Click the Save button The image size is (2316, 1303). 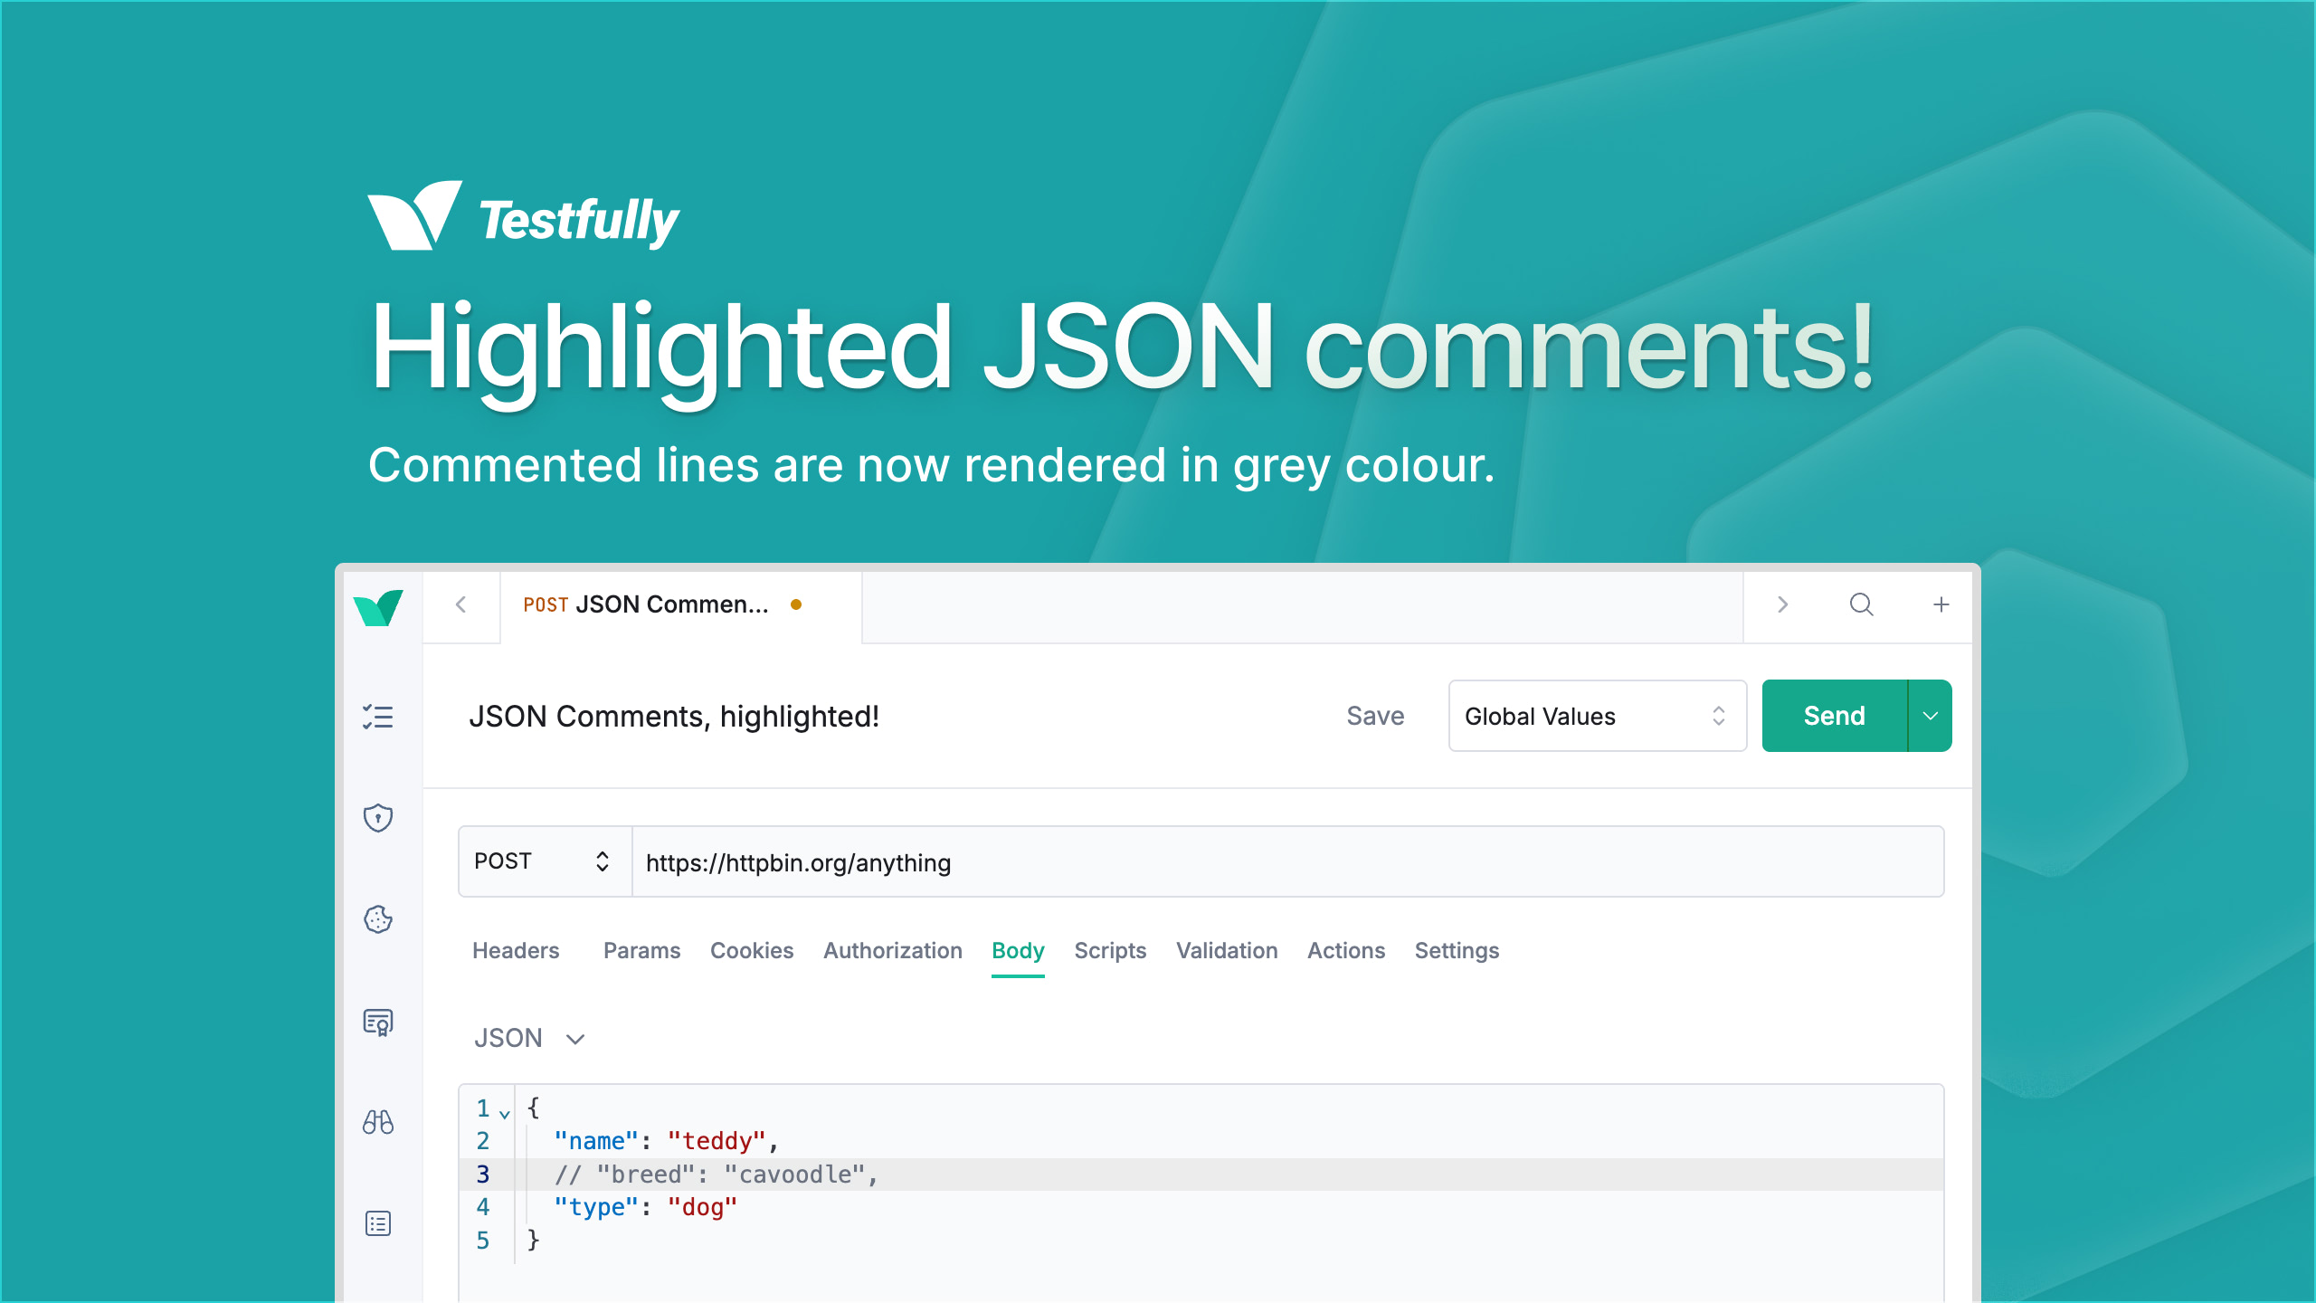[x=1375, y=716]
